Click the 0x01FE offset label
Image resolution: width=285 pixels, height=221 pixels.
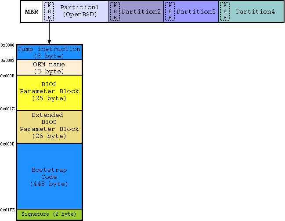[x=7, y=210]
